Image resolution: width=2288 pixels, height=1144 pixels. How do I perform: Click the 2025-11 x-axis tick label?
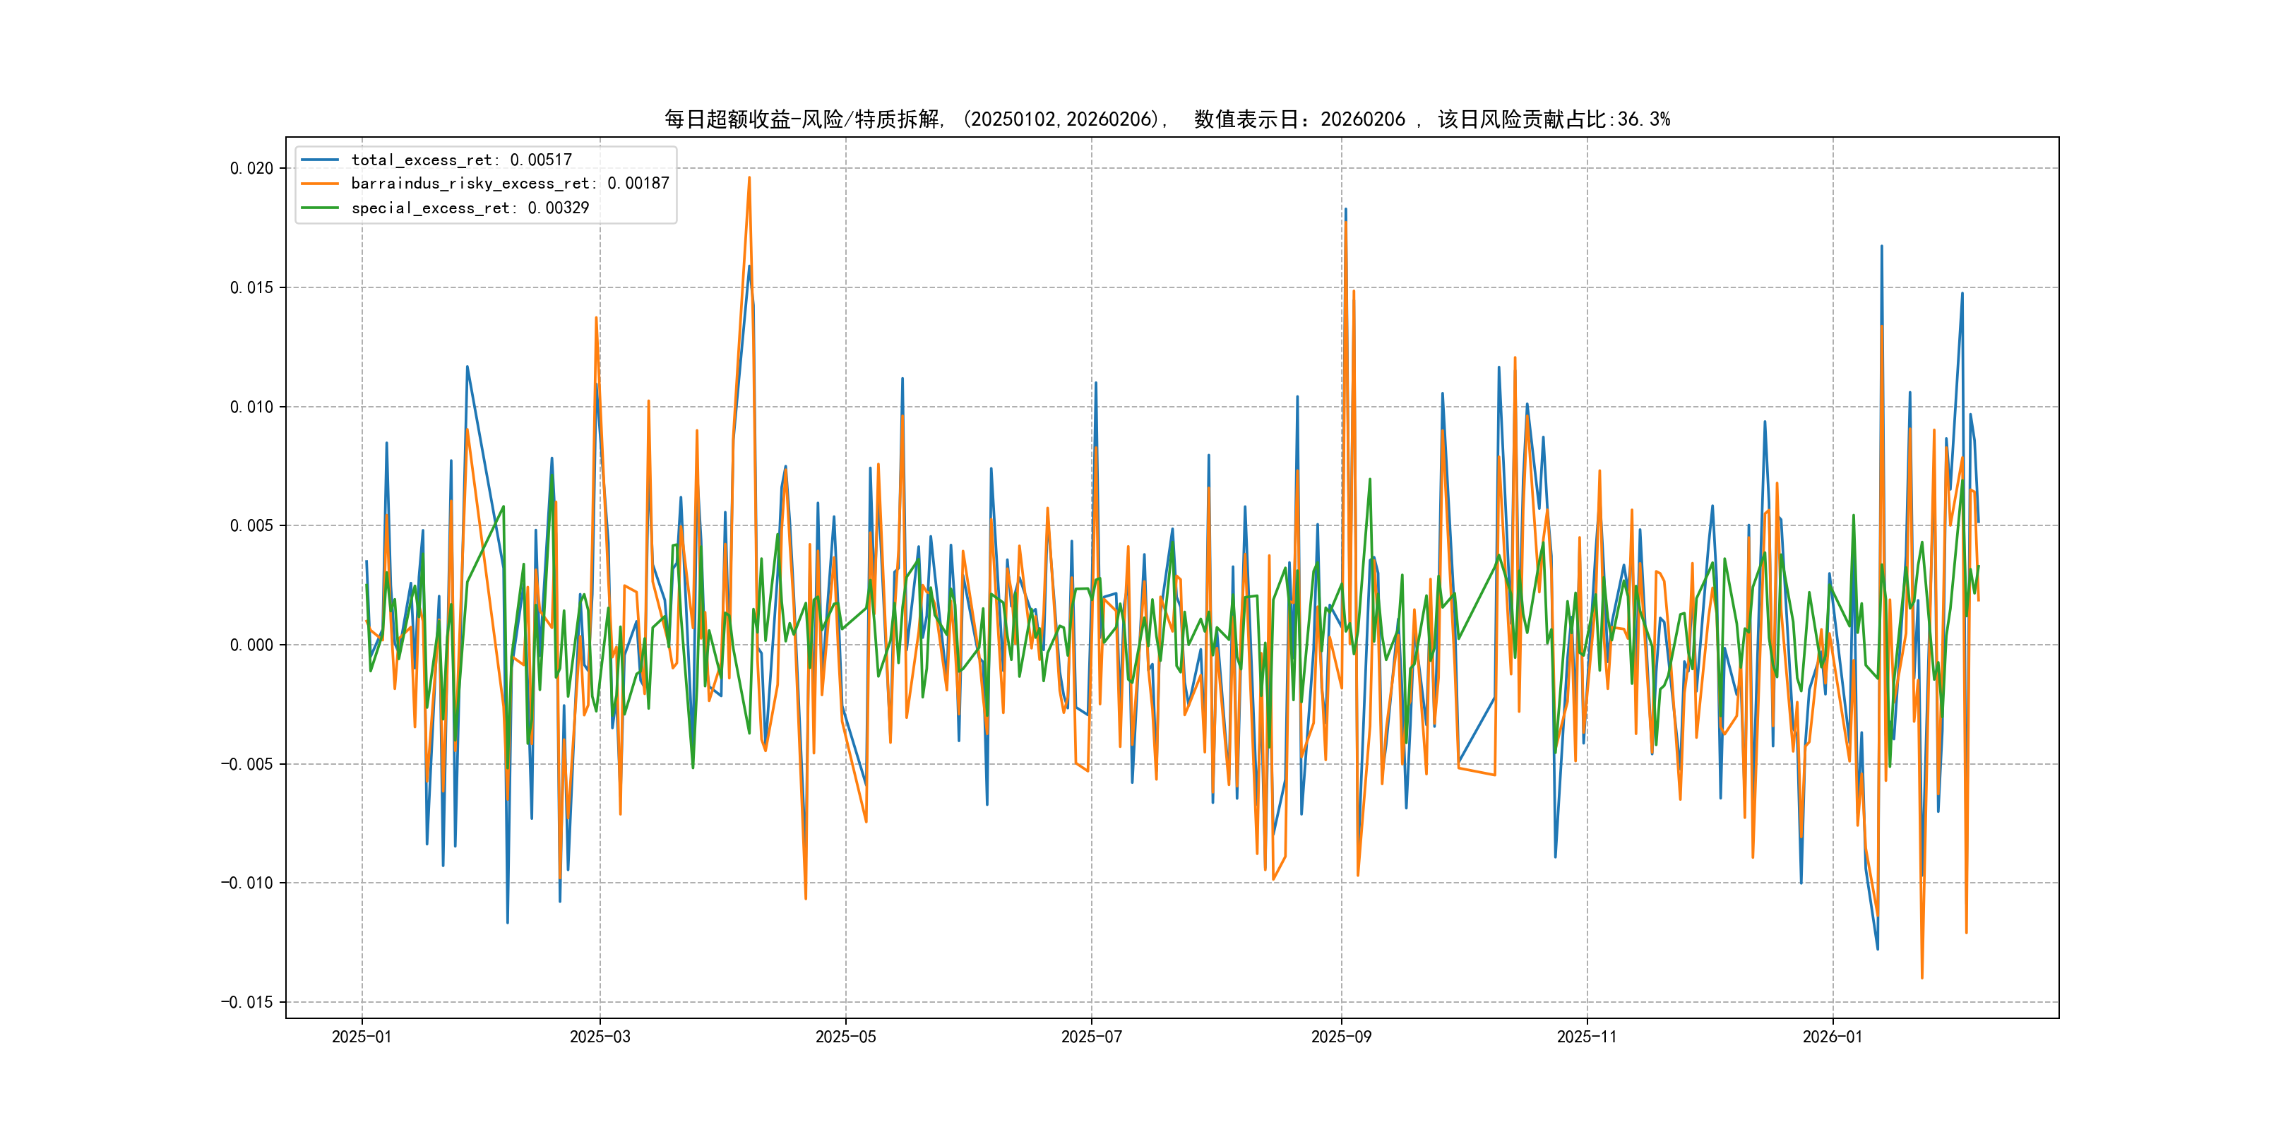tap(1587, 1037)
